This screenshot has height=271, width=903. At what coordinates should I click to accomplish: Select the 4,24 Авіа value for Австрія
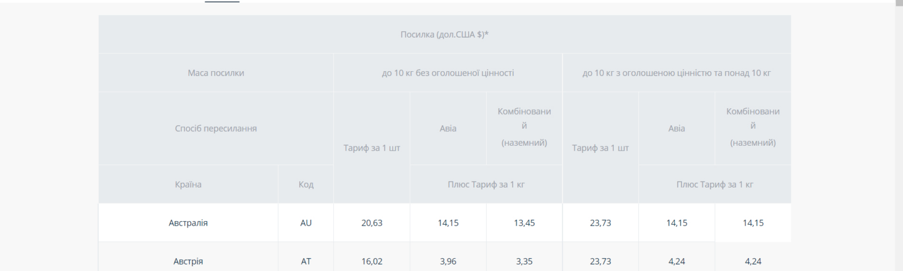[677, 261]
